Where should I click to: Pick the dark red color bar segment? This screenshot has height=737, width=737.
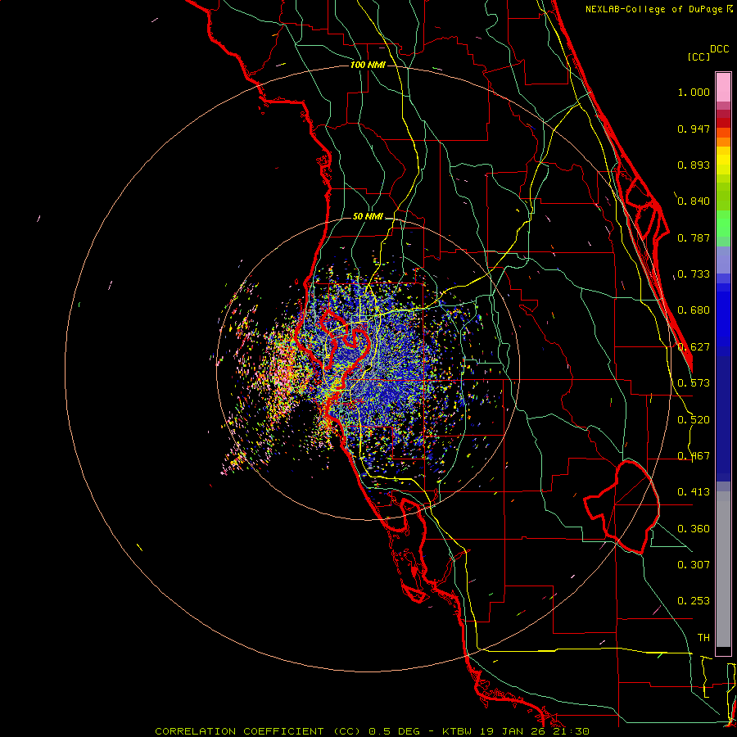pos(723,123)
